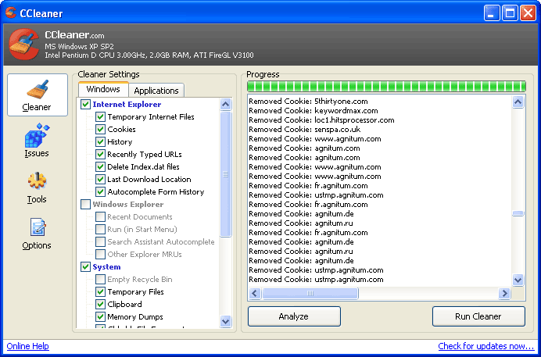Select log line senspa.co.uk cookie
541x357 pixels.
pos(305,129)
